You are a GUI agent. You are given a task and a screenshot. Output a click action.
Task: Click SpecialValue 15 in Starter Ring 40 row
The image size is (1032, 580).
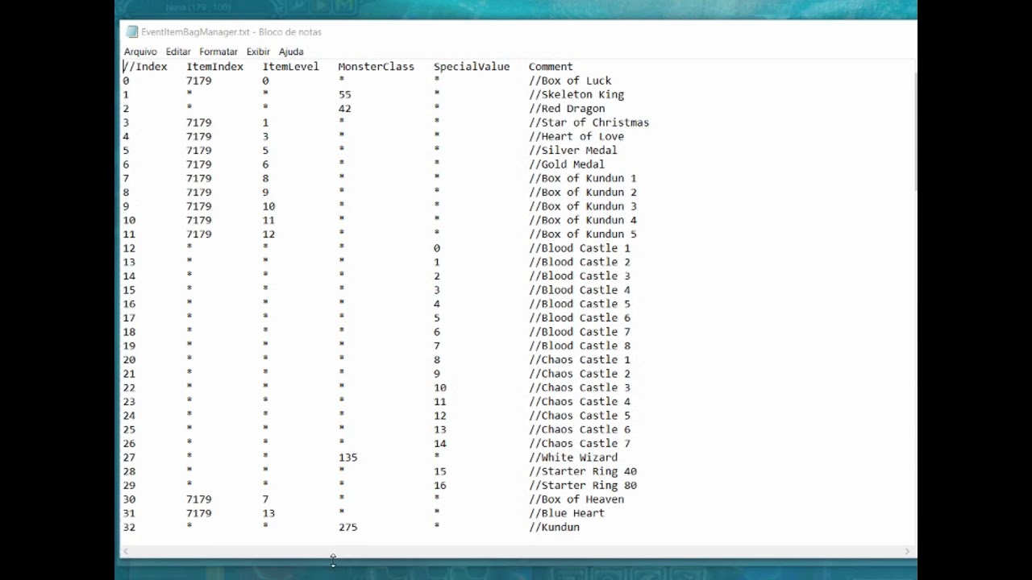(x=439, y=471)
